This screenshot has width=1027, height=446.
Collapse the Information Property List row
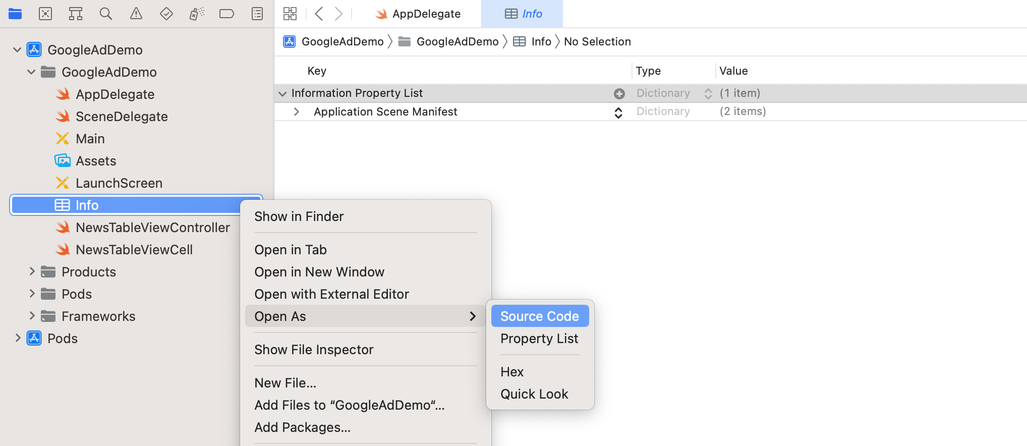tap(282, 93)
